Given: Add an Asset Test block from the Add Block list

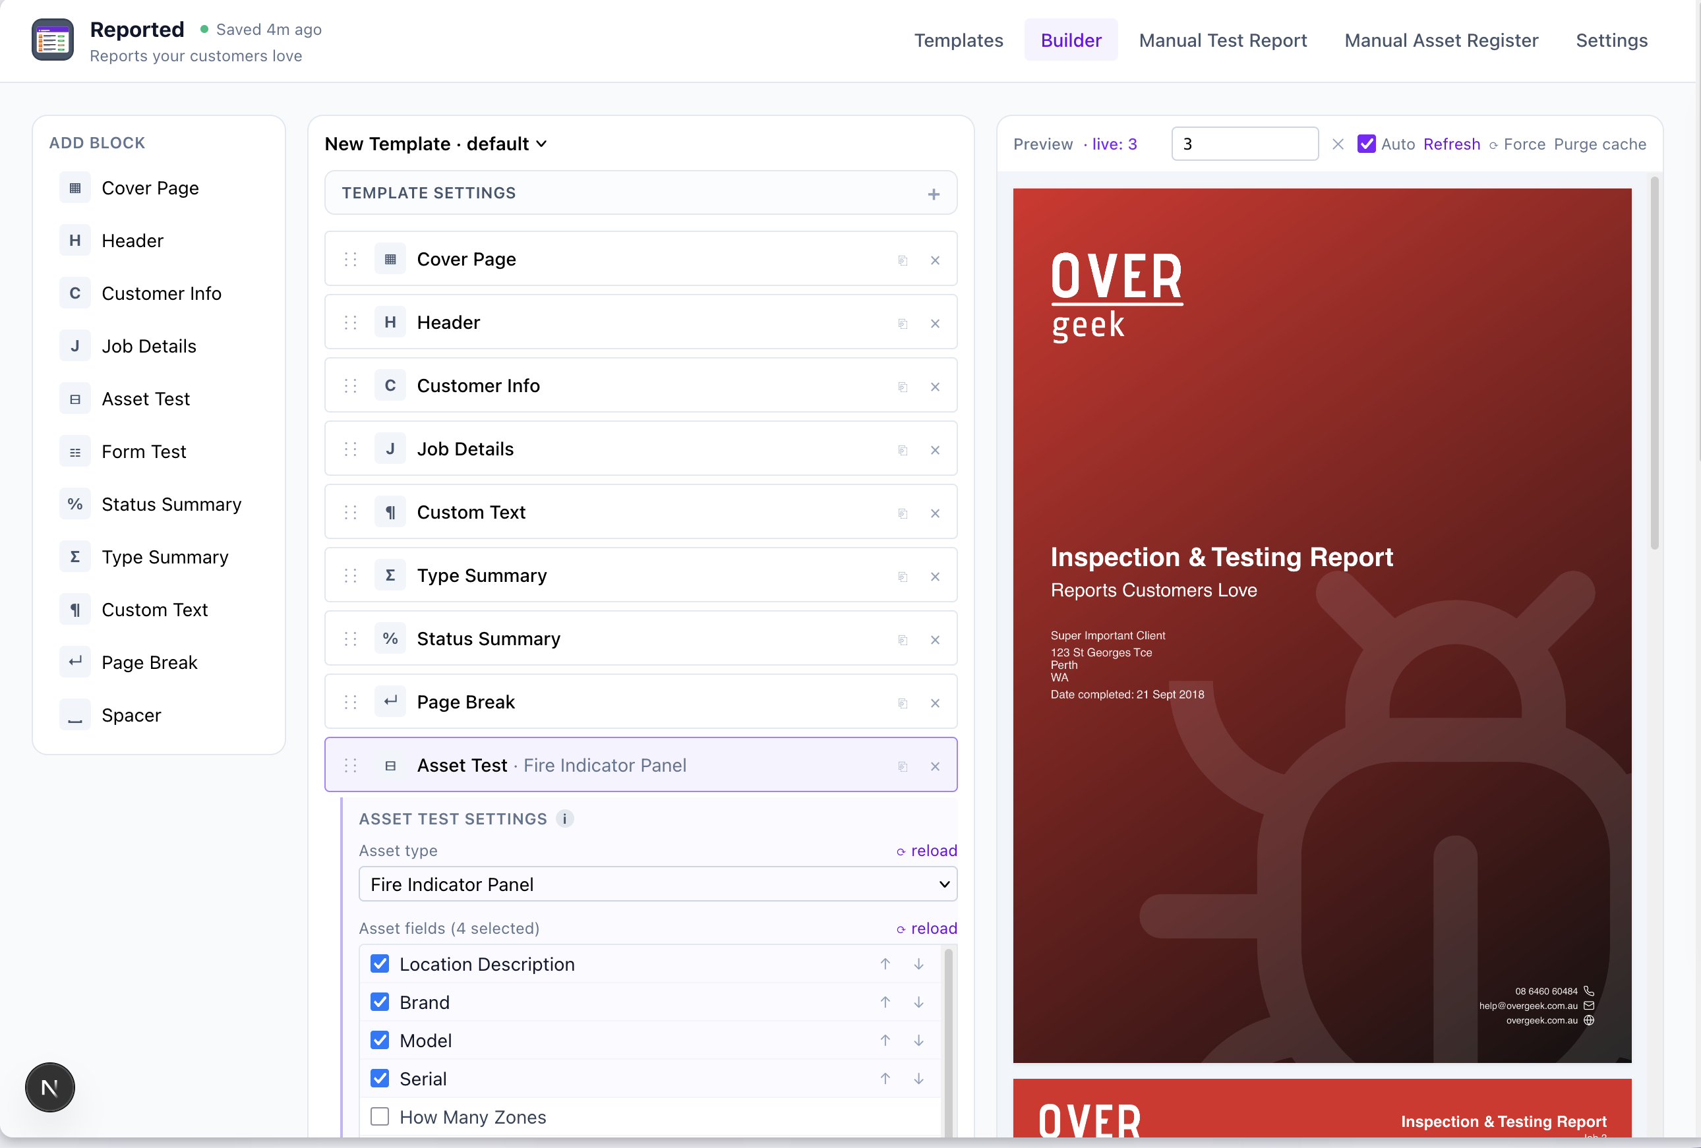Looking at the screenshot, I should pyautogui.click(x=159, y=399).
